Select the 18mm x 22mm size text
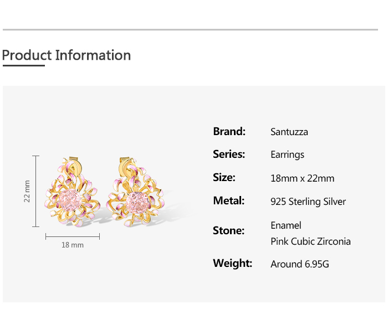Screen dimensions: 388x330 click(x=302, y=178)
